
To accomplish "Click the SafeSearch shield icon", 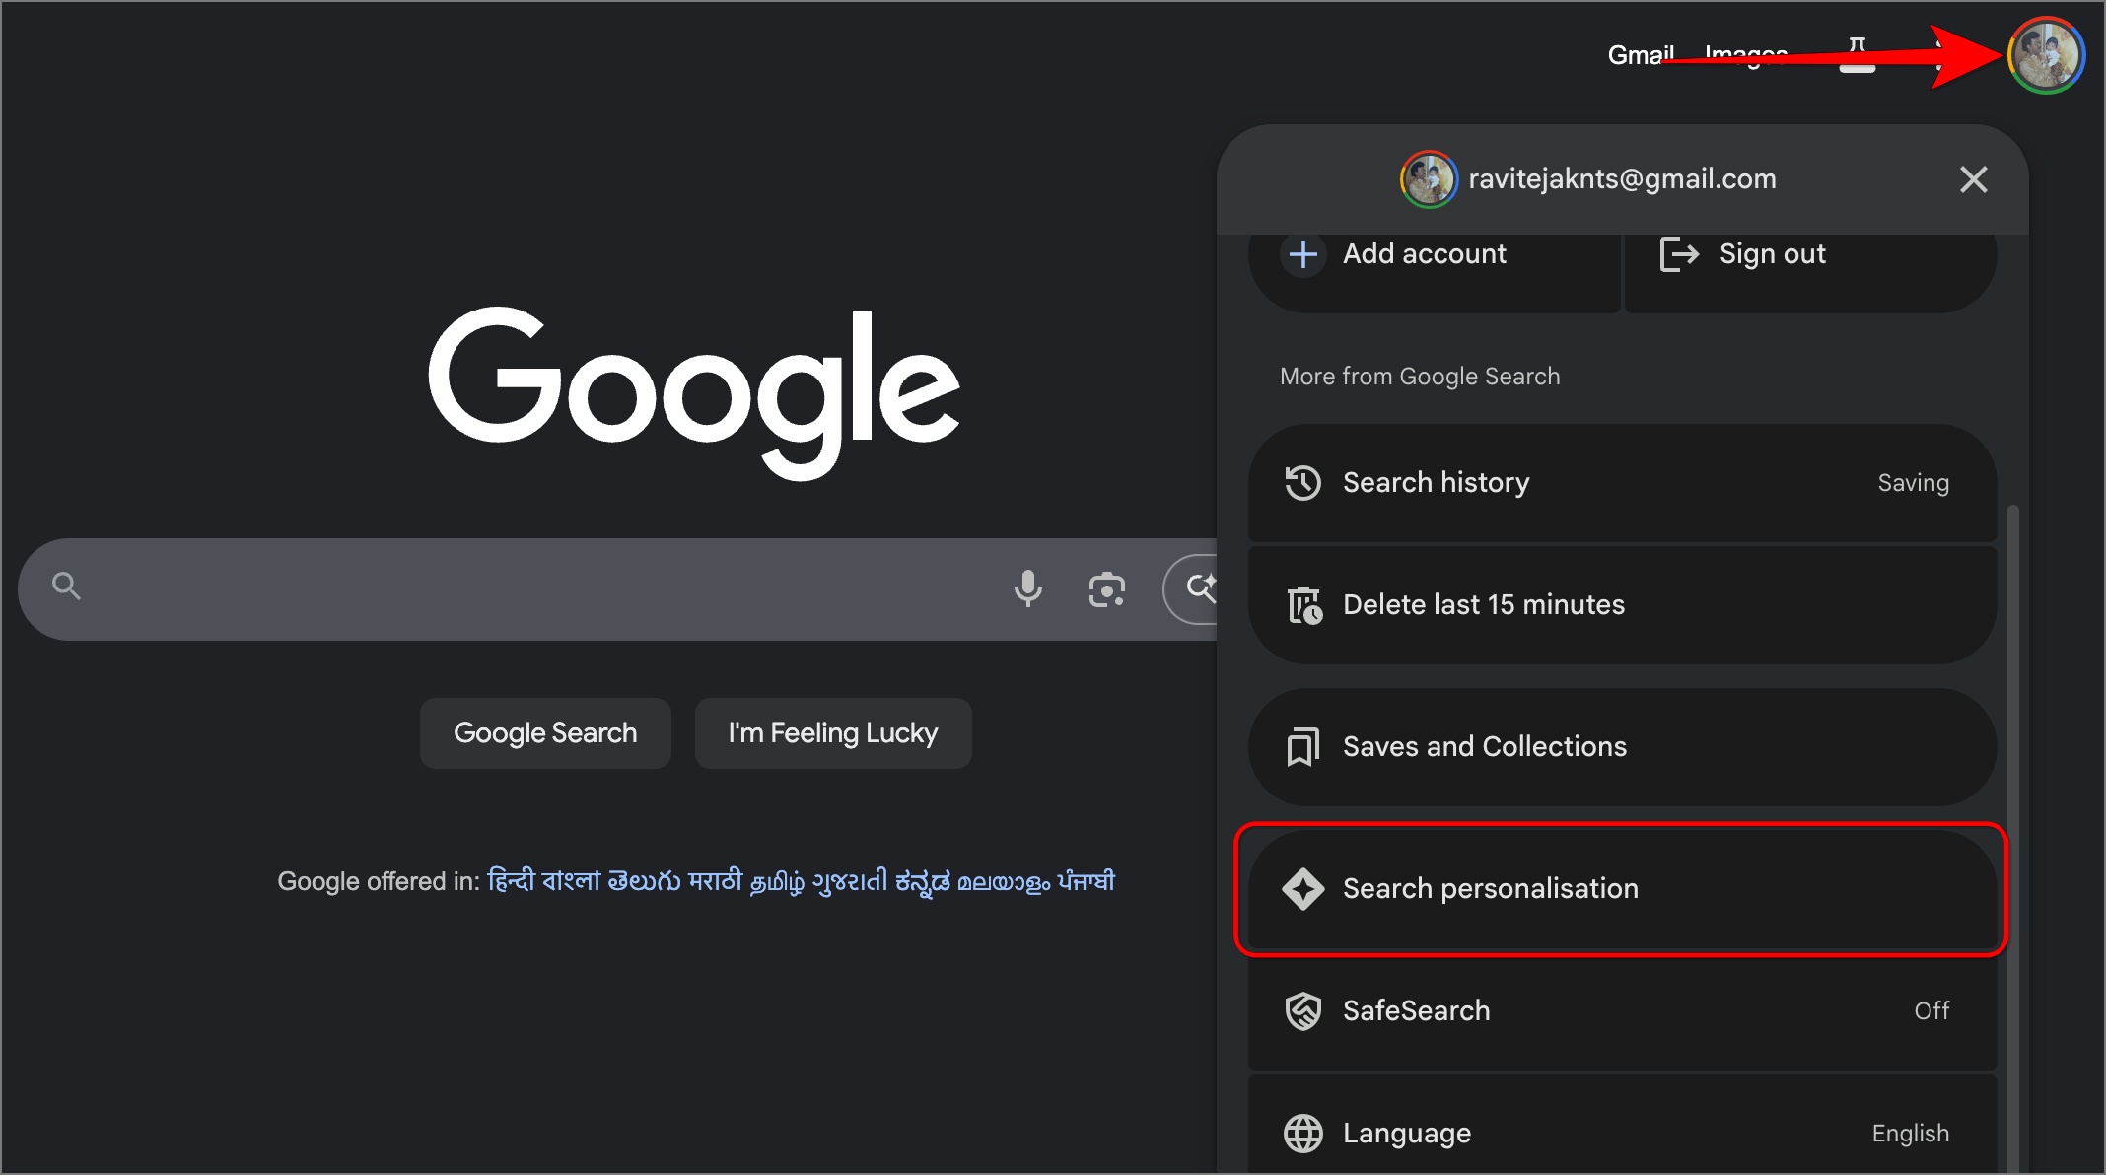I will [1304, 1010].
